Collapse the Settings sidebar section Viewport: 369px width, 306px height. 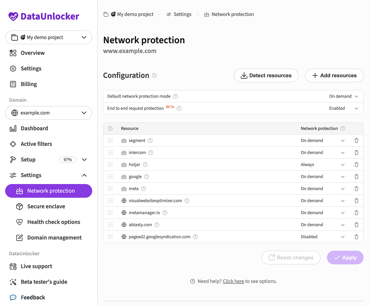tap(84, 175)
